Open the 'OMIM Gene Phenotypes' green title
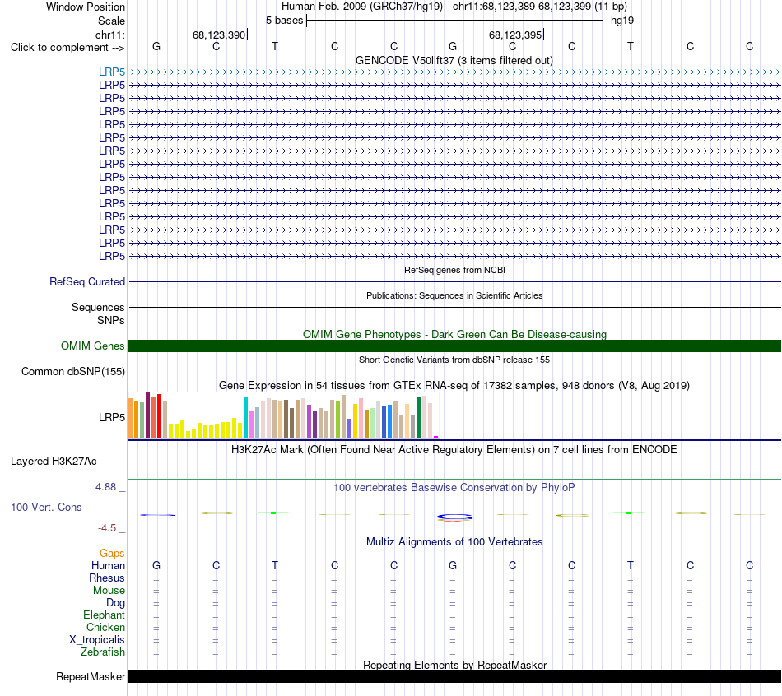Viewport: 782px width, 696px height. [x=454, y=335]
